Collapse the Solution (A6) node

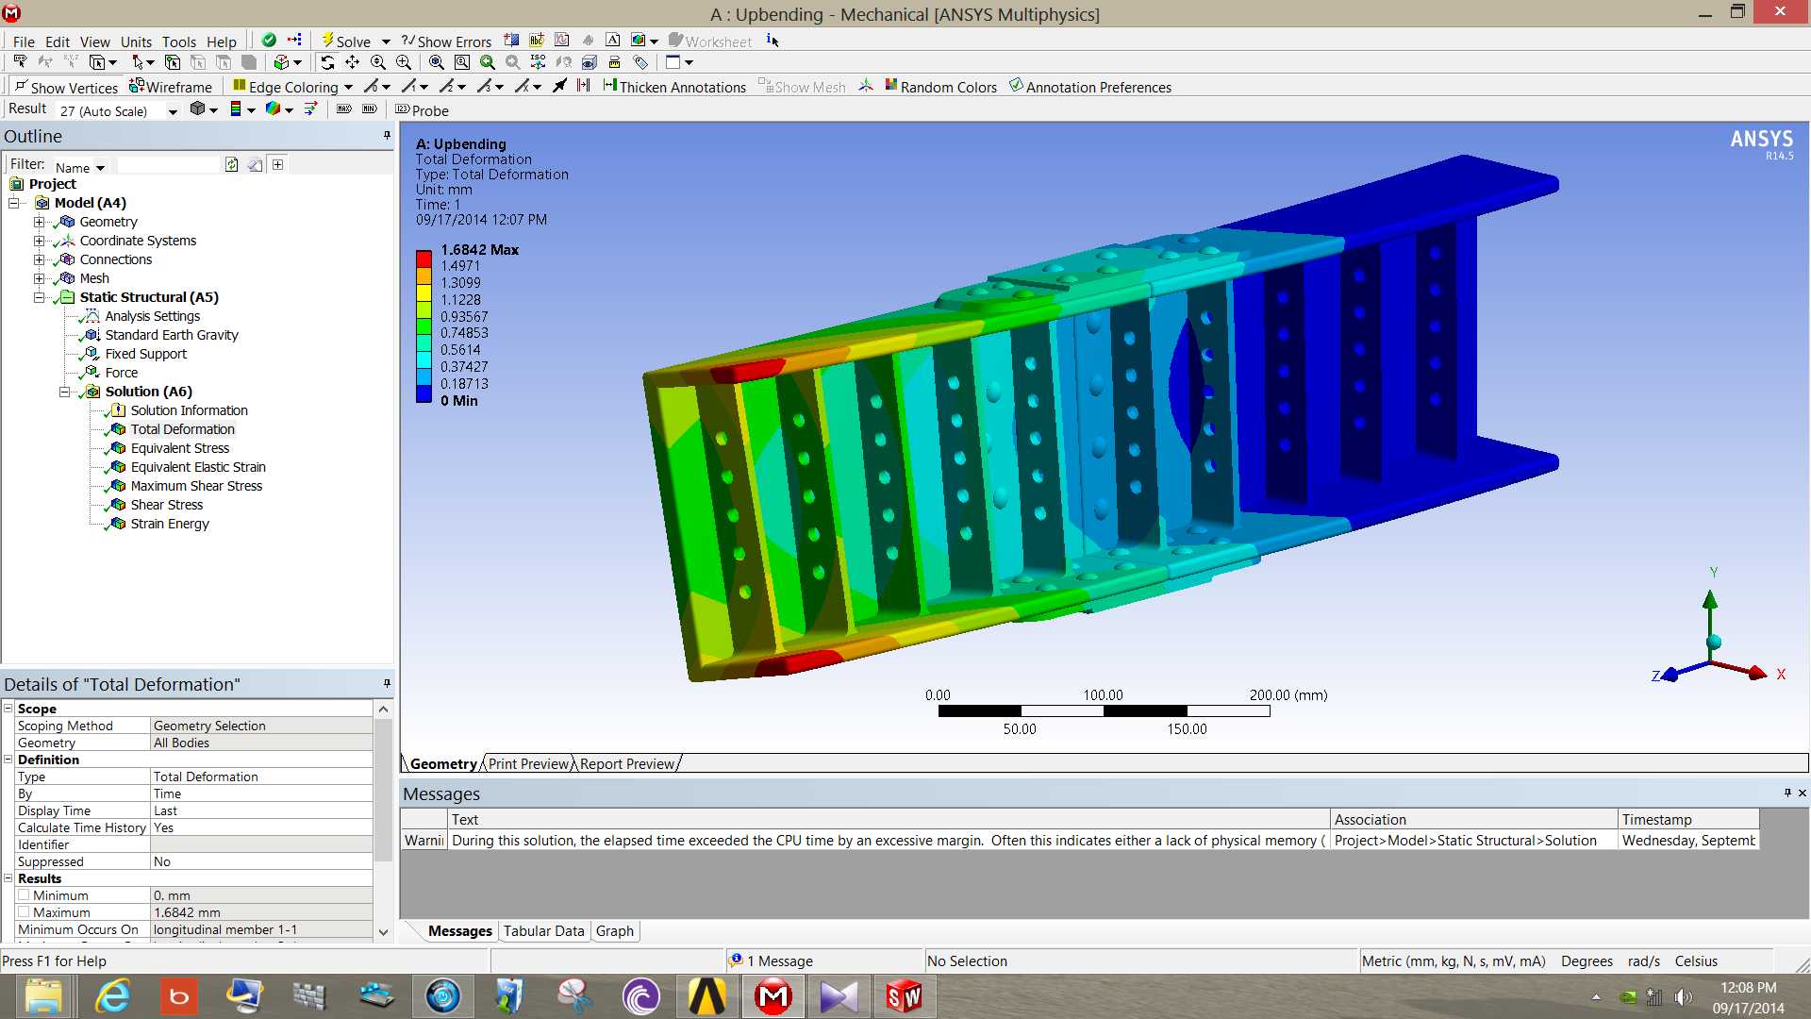pyautogui.click(x=64, y=392)
